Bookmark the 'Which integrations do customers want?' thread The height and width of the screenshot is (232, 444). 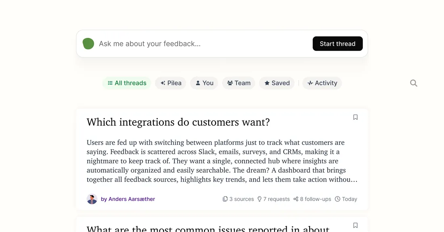[355, 117]
